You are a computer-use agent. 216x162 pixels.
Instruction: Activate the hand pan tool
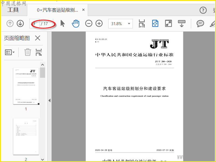tap(76, 23)
